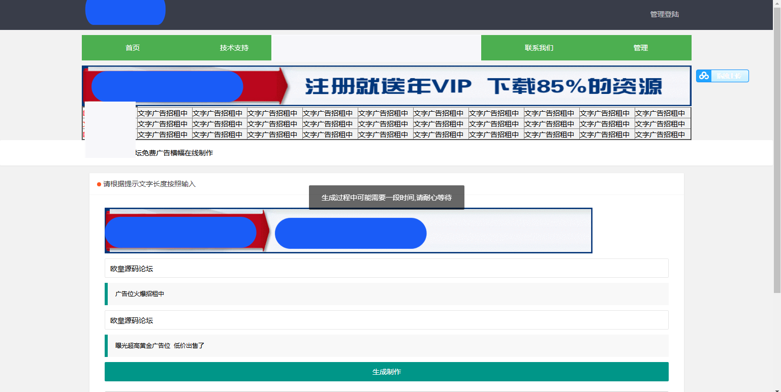Image resolution: width=781 pixels, height=392 pixels.
Task: Select the second 欧皇源码论坛 input box
Action: coord(386,320)
